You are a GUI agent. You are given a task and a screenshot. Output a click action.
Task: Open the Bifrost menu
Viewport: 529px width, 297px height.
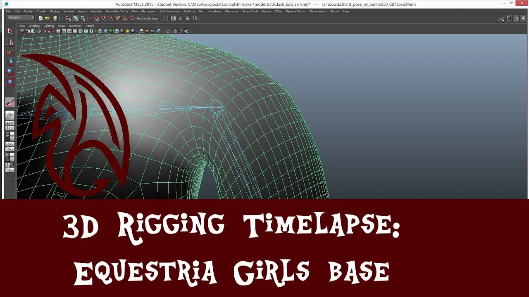335,11
